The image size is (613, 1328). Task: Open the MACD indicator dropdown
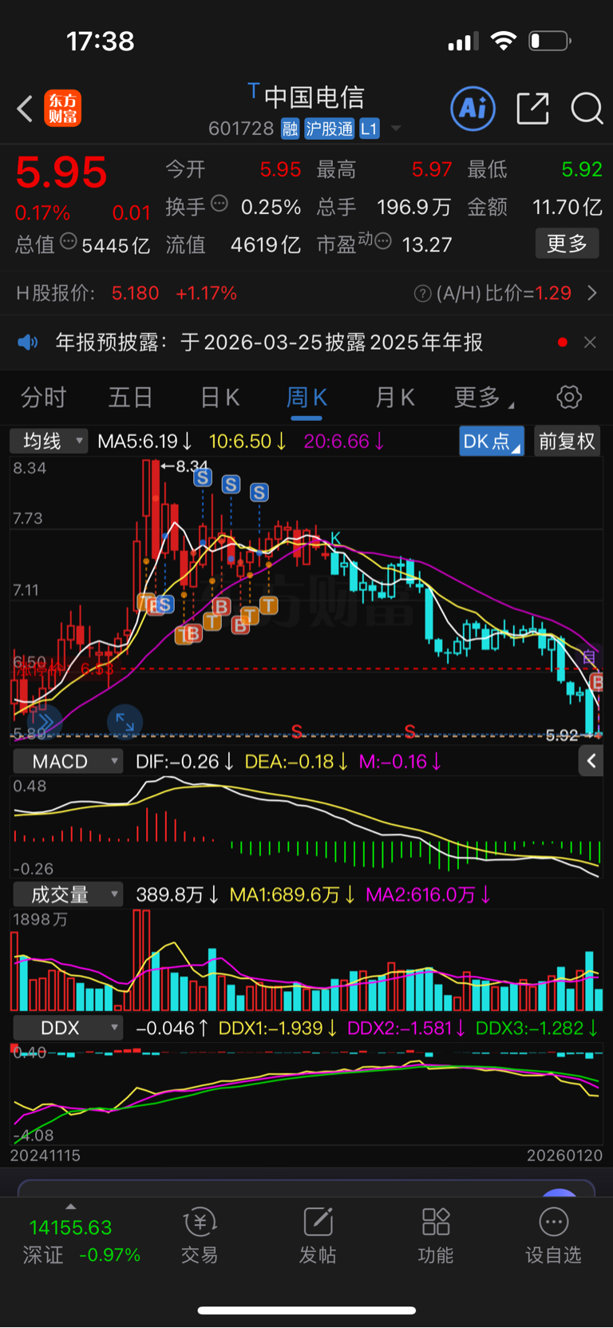(68, 761)
